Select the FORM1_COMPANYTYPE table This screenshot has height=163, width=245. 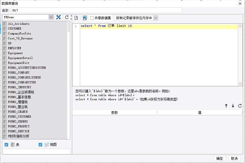pyautogui.click(x=22, y=82)
